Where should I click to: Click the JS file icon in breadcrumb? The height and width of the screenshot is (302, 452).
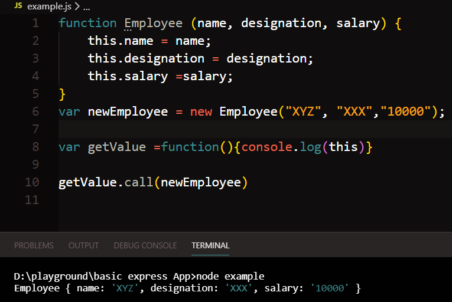[18, 5]
